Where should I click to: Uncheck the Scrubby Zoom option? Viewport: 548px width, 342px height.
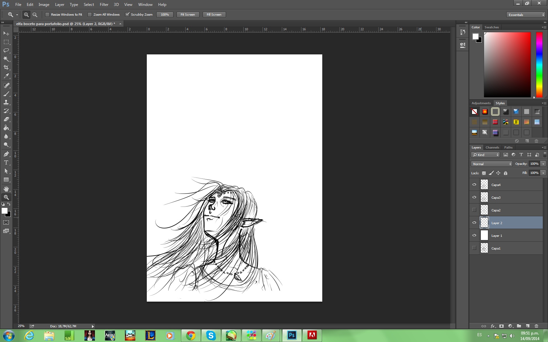click(128, 15)
